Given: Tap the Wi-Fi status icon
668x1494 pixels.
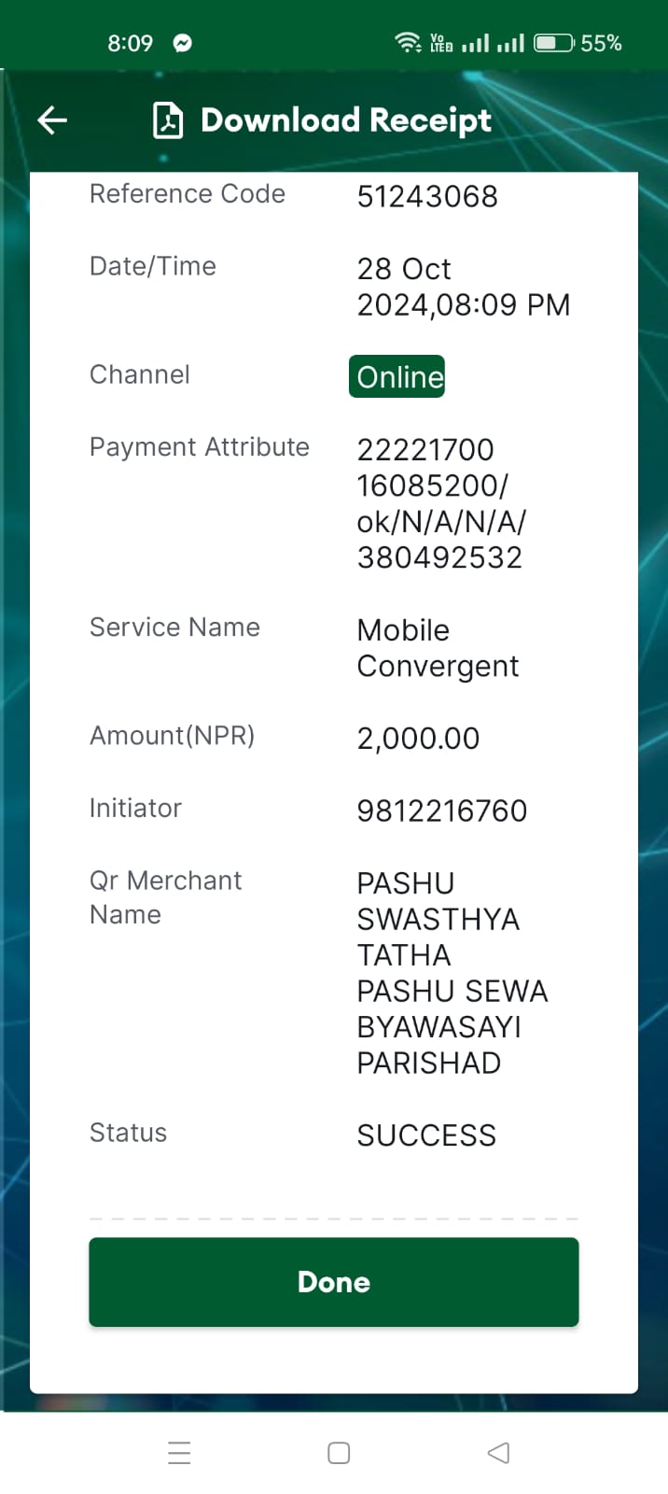Looking at the screenshot, I should click(x=408, y=43).
